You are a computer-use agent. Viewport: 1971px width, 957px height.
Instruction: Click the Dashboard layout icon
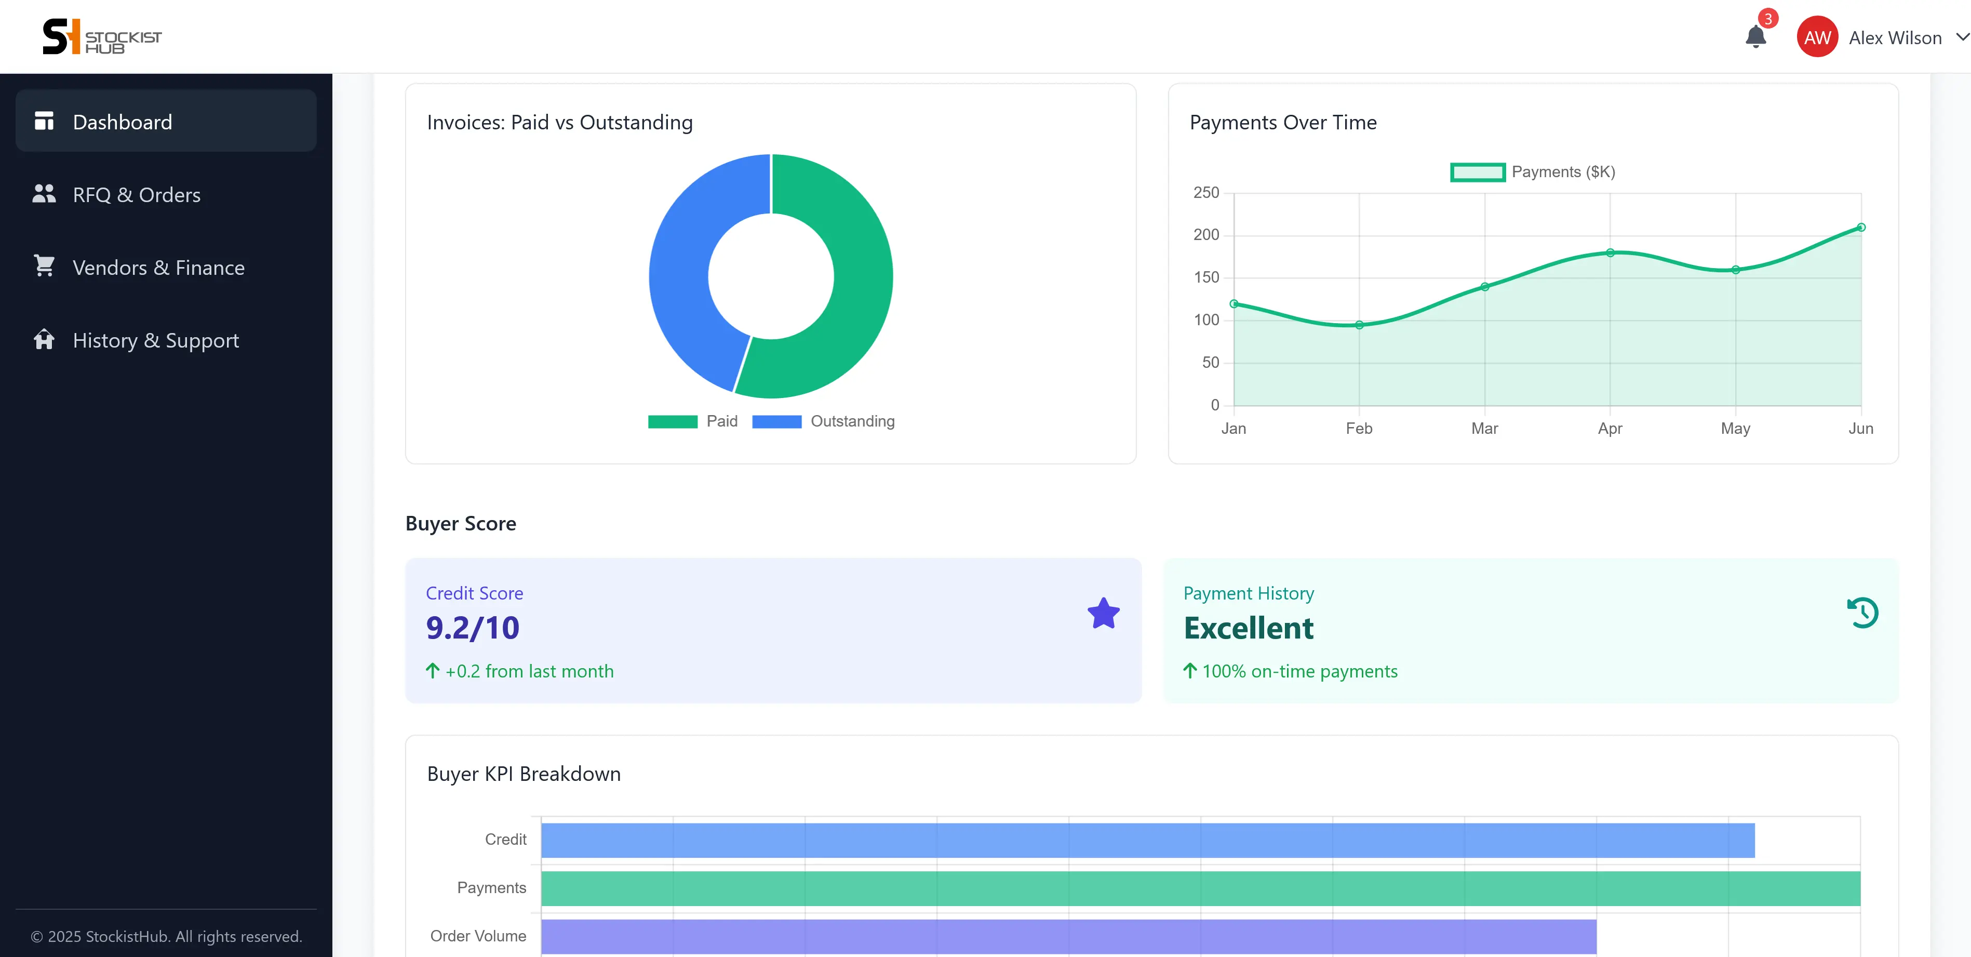44,120
